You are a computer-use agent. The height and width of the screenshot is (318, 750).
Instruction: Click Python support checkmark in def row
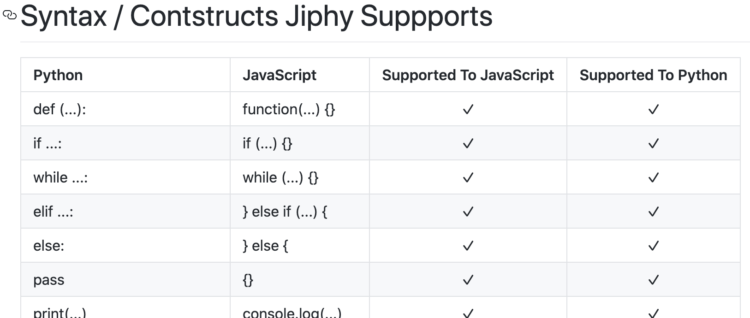pos(653,109)
